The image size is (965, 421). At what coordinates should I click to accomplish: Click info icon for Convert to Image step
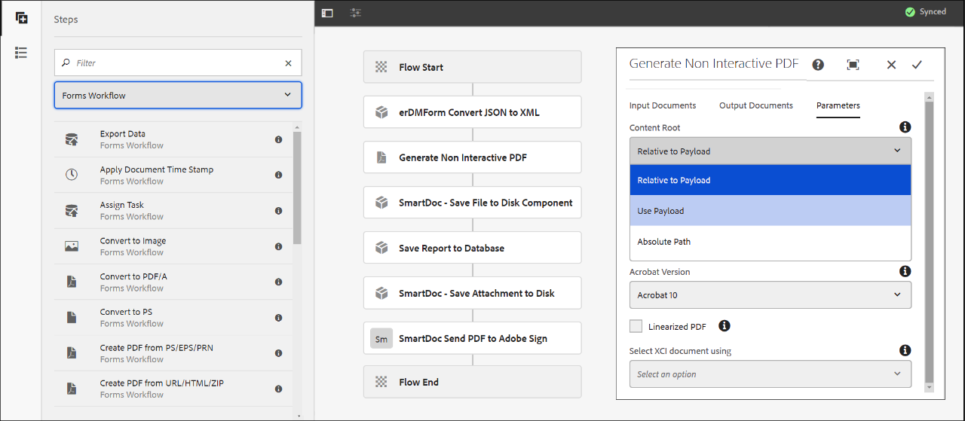(x=278, y=246)
